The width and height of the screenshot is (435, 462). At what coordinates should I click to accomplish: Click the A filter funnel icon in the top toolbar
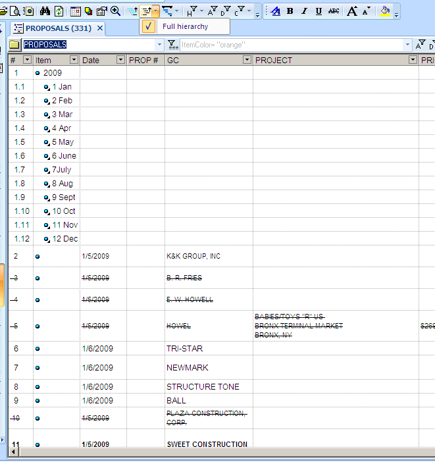coord(213,11)
